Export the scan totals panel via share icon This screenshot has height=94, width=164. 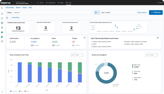[85, 38]
